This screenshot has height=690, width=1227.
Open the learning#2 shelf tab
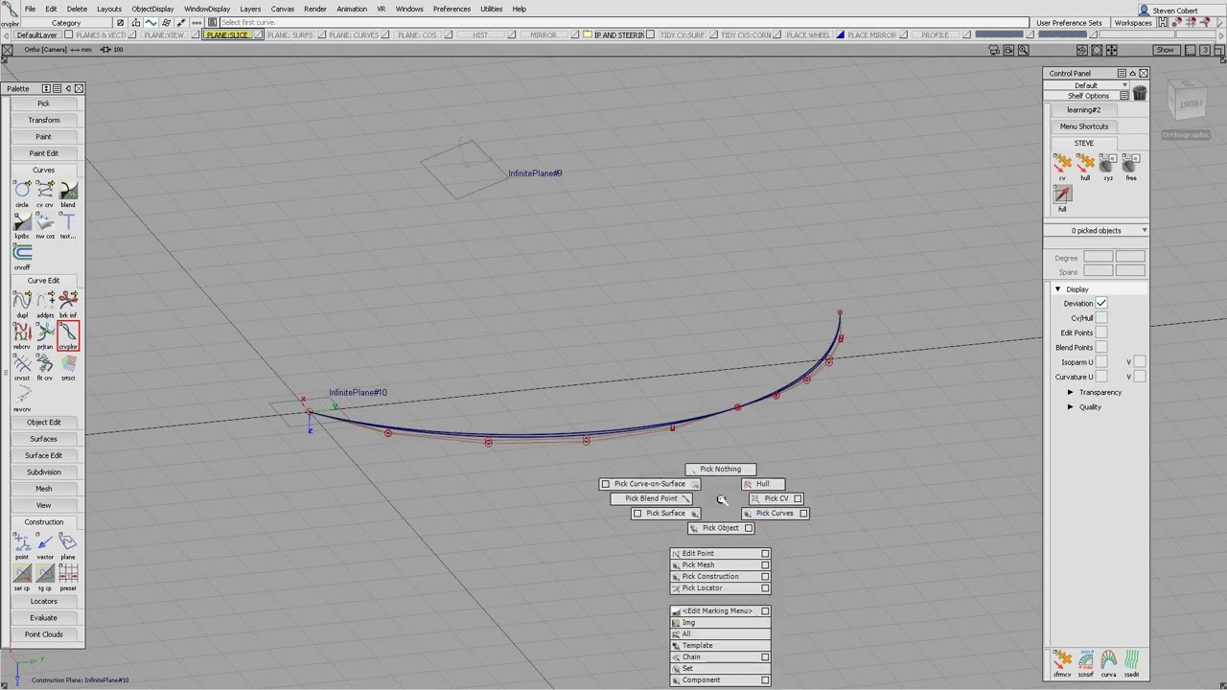pos(1084,110)
